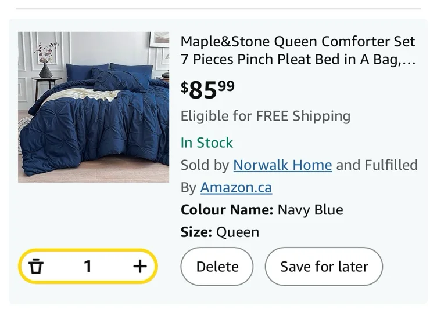This screenshot has height=313, width=437.
Task: Click the trash icon in quantity stepper
Action: (x=37, y=266)
